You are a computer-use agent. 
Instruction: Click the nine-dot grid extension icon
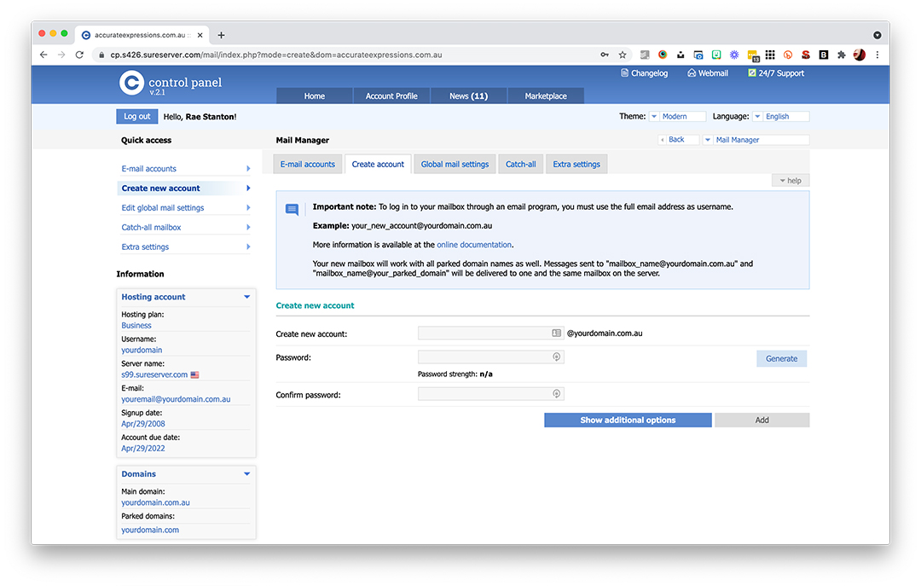(770, 55)
